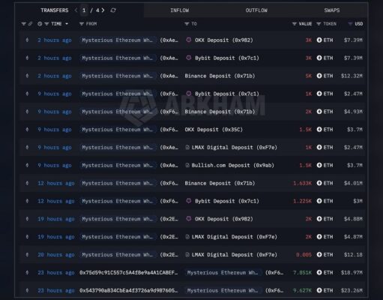Screen dimensions: 383x300
Task: Click the Ethereum chain icon on $23.26M row
Action: tap(27, 290)
